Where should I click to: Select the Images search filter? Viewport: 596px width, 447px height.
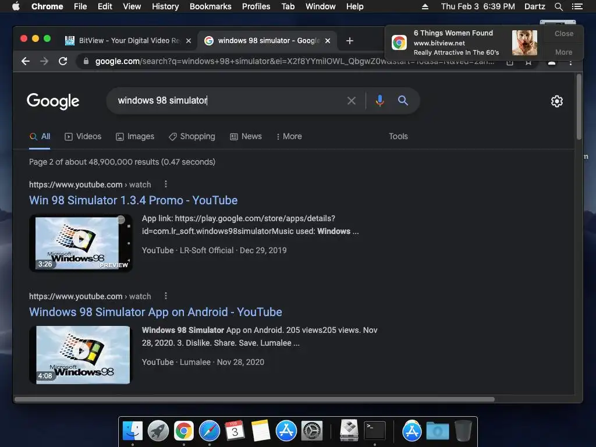pos(135,136)
